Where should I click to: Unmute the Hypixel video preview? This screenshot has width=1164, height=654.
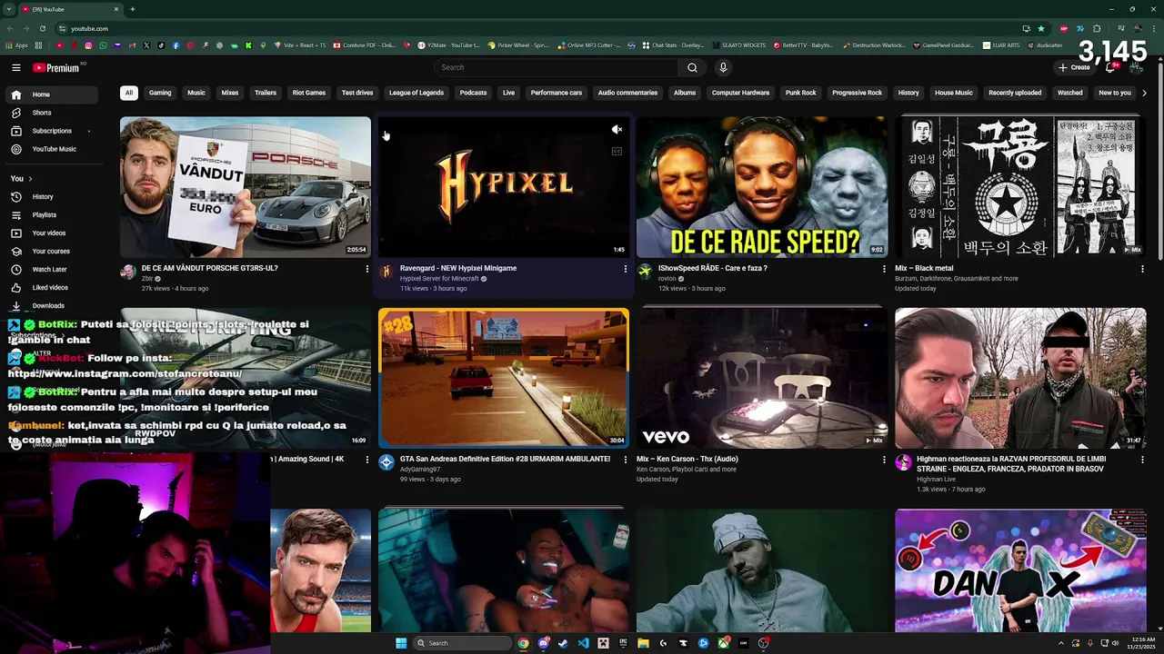tap(617, 130)
